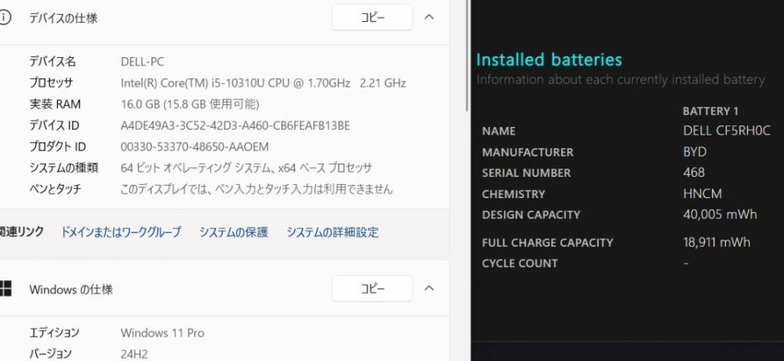Click the info icon beside デバイスの仕様
The width and height of the screenshot is (784, 361).
(x=5, y=17)
